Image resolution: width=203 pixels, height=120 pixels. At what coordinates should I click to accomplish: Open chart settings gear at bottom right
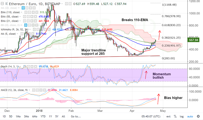coord(198,116)
